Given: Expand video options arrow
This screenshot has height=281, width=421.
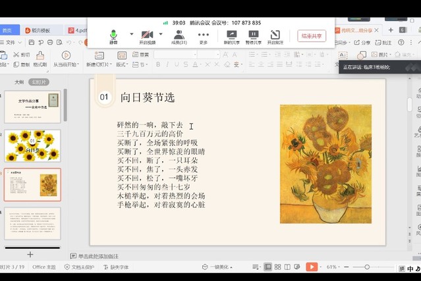Looking at the screenshot, I should (x=162, y=34).
